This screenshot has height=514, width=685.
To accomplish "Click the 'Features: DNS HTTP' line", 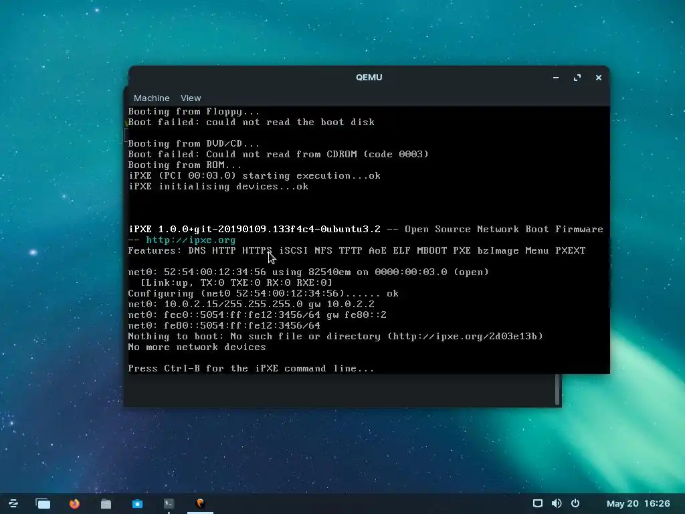I will click(357, 250).
